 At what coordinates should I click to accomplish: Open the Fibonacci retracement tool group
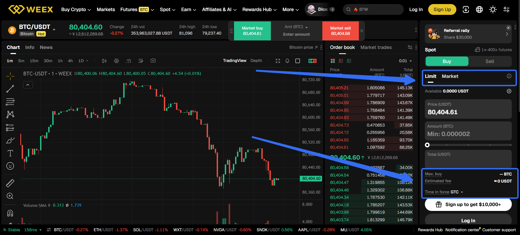(x=10, y=102)
